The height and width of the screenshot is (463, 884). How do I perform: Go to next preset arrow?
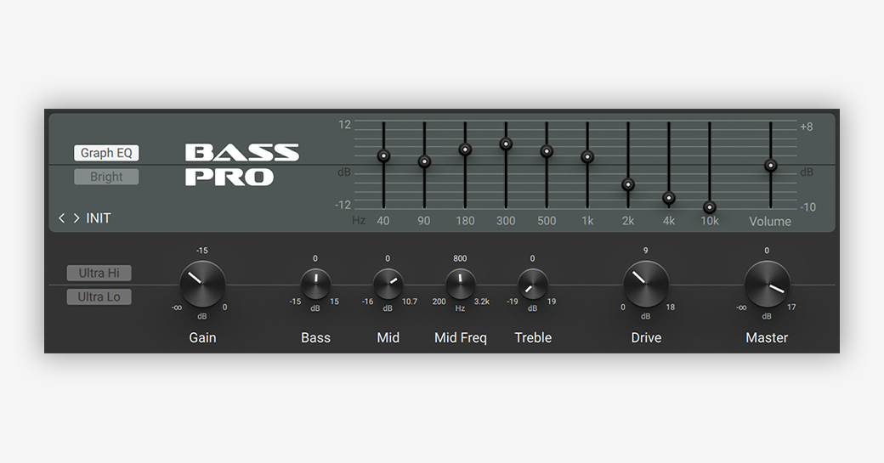[76, 218]
